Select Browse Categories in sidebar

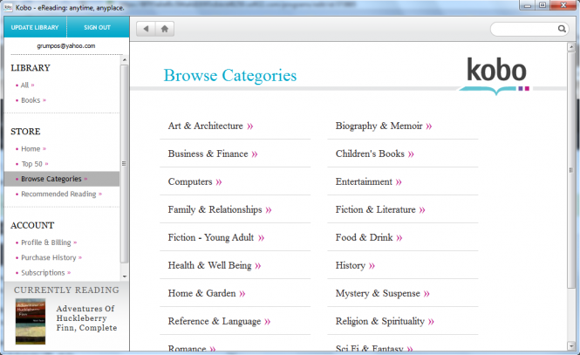(62, 179)
